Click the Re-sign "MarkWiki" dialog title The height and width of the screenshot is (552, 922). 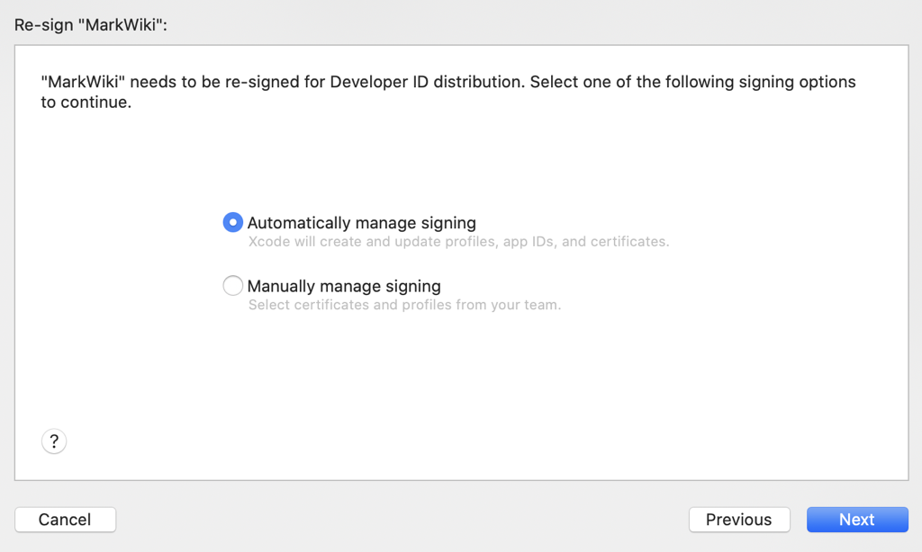pyautogui.click(x=91, y=25)
